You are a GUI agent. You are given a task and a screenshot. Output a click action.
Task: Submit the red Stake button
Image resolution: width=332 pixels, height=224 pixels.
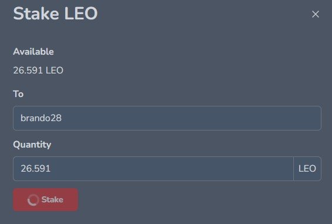46,199
